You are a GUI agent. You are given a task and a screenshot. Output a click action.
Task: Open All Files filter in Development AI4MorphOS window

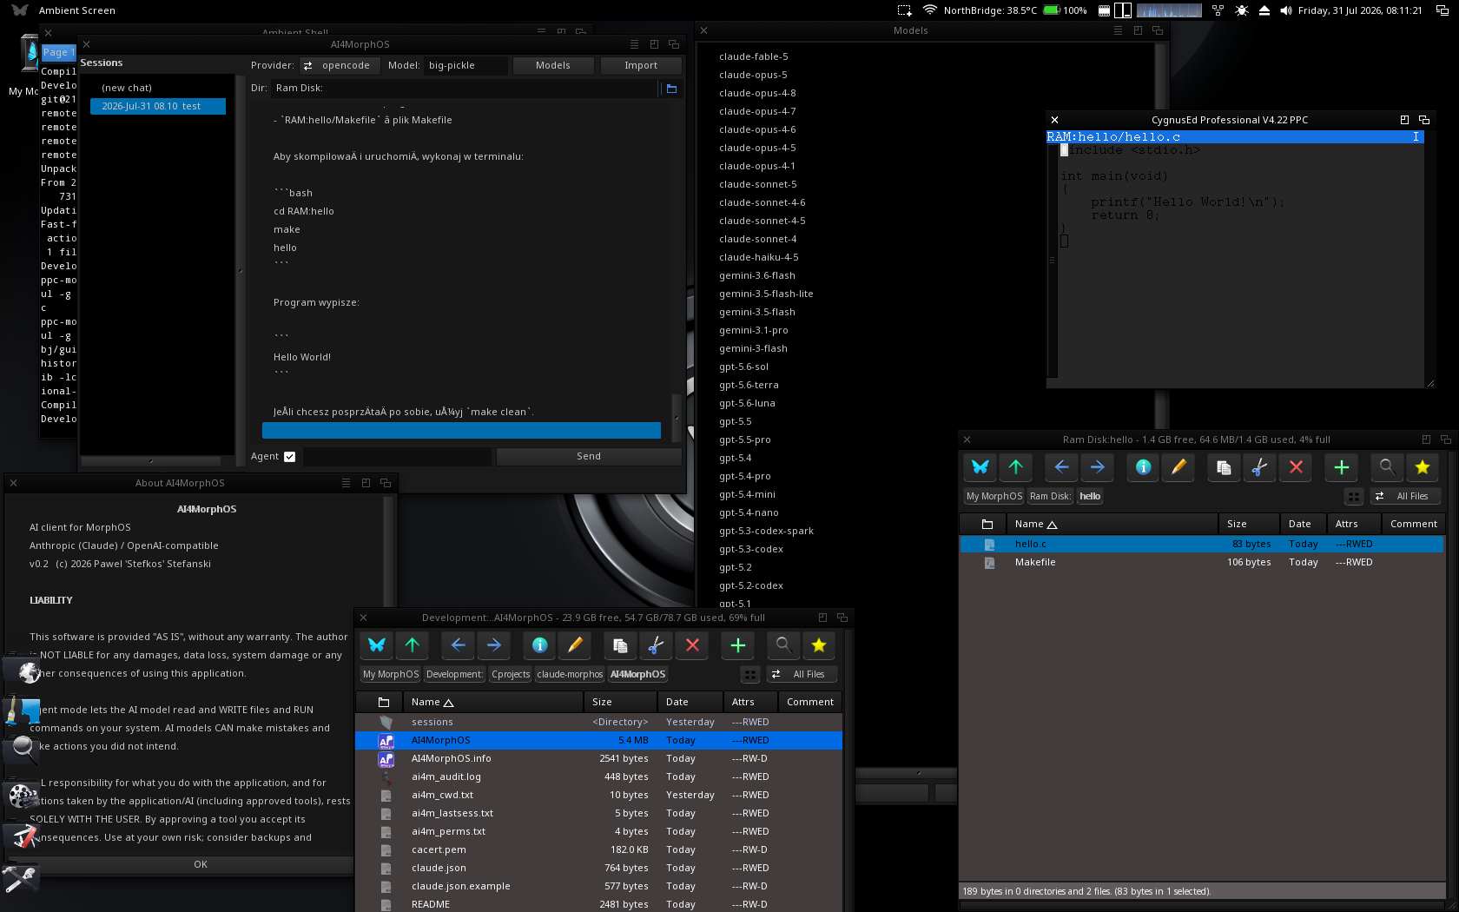tap(802, 675)
